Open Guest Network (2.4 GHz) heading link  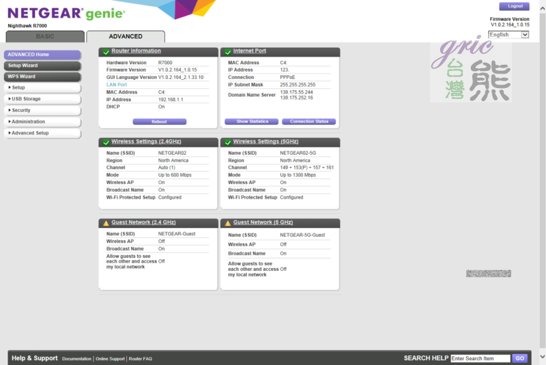coord(143,222)
